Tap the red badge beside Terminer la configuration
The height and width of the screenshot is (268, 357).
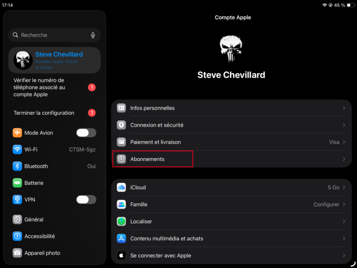[x=92, y=113]
